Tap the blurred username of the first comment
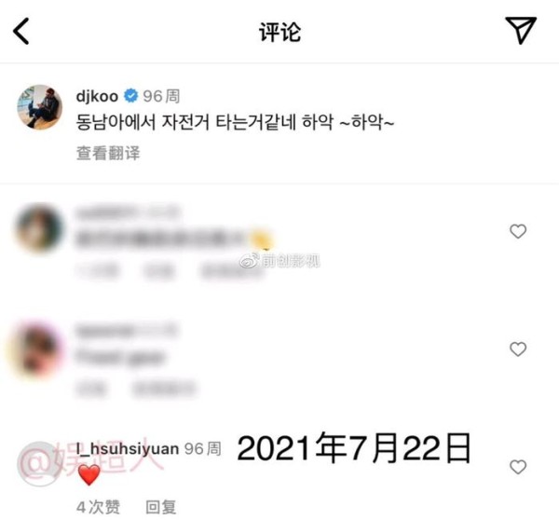559x520 pixels. point(127,212)
